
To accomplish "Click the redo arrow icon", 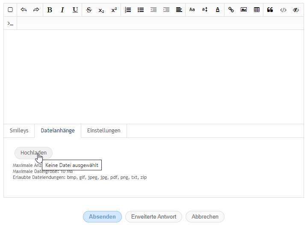I will [36, 10].
